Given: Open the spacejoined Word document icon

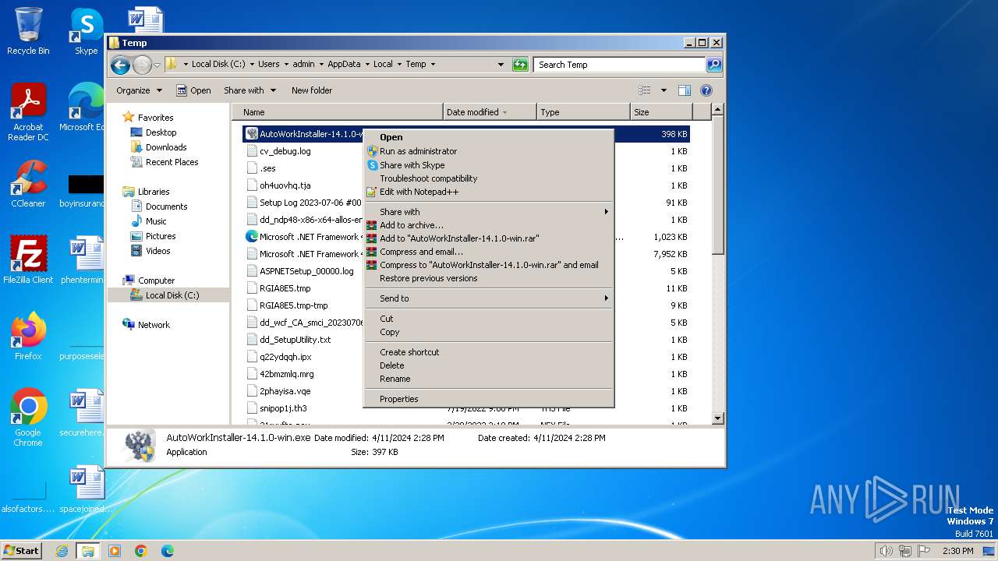Looking at the screenshot, I should click(86, 489).
